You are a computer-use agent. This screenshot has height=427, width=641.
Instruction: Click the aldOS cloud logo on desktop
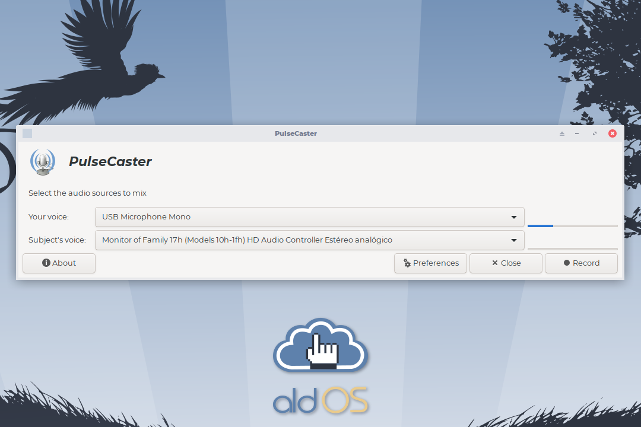(x=320, y=346)
